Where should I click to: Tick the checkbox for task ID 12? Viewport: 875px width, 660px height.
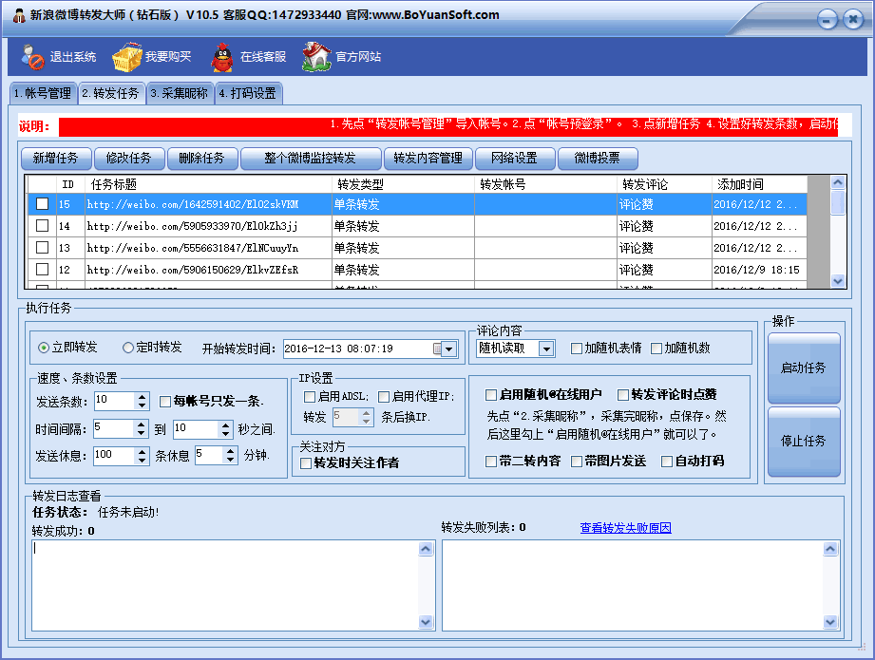pyautogui.click(x=42, y=270)
